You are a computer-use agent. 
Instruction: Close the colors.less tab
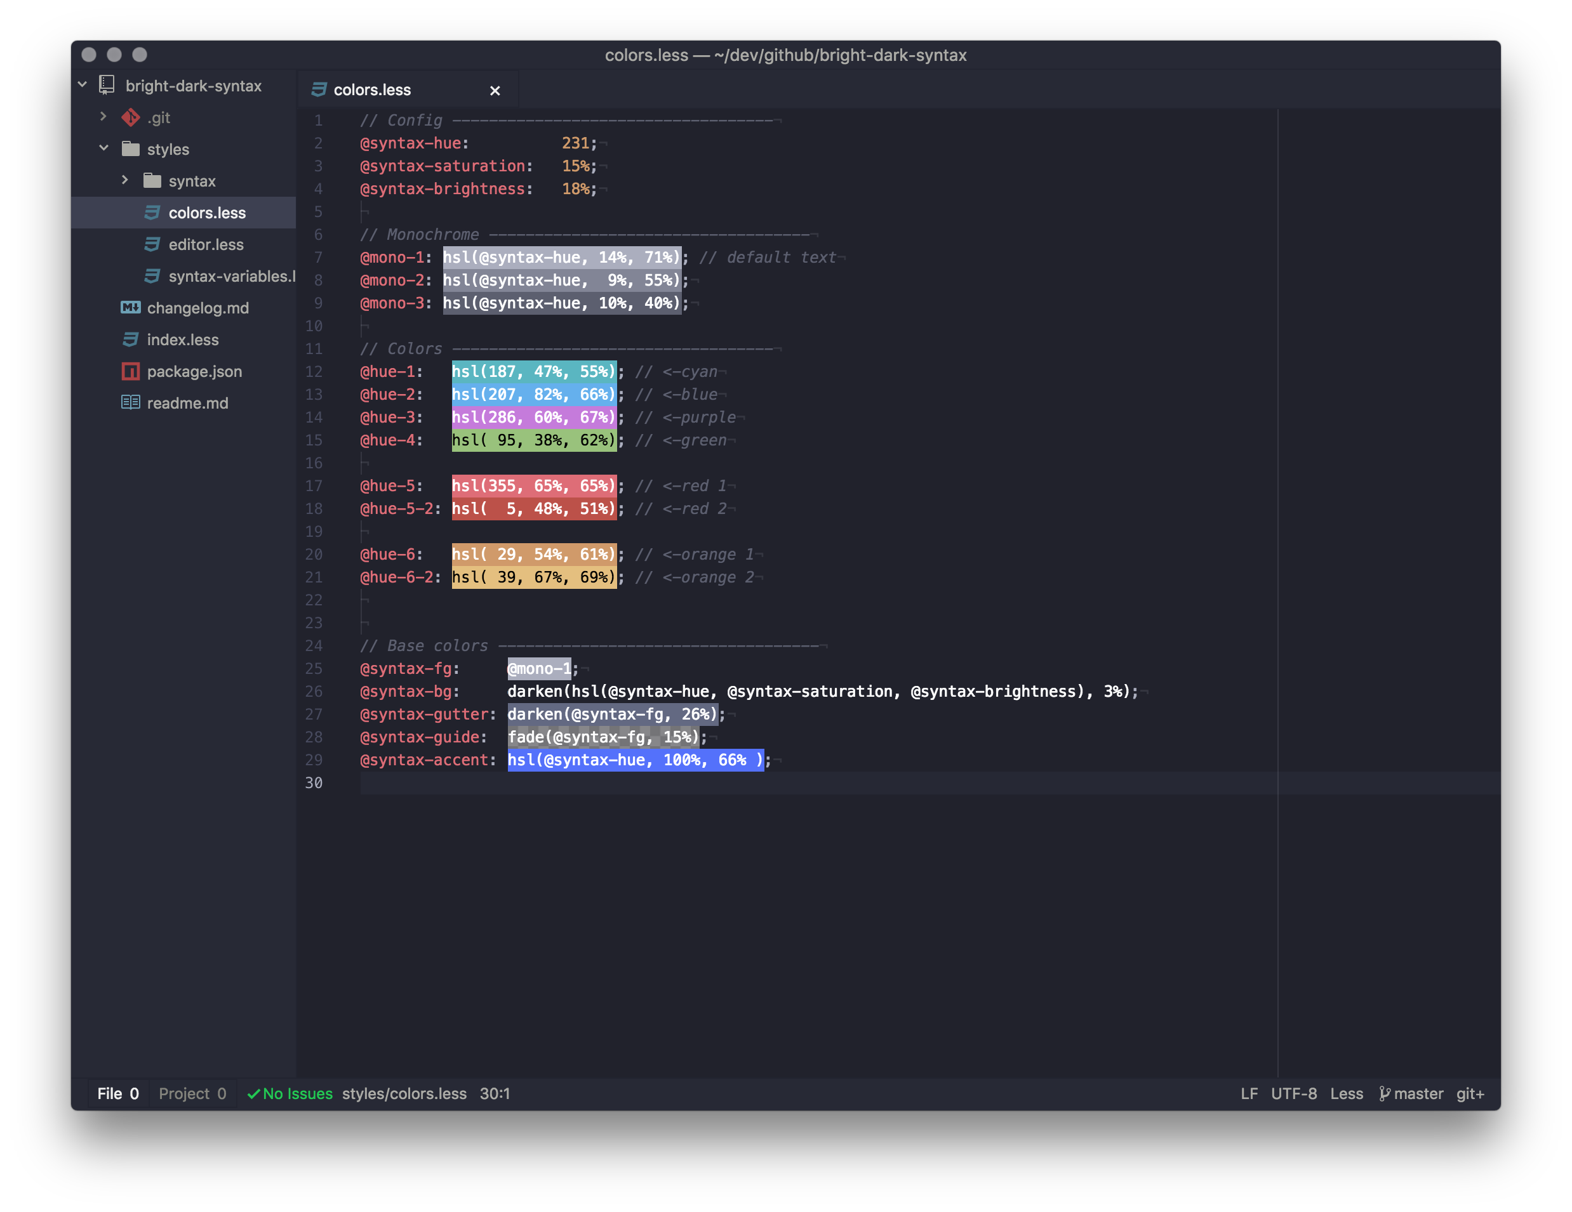coord(495,91)
